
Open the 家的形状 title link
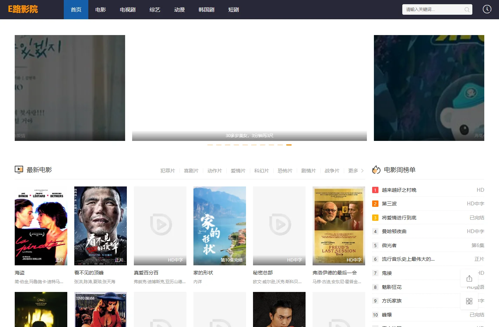(x=203, y=273)
